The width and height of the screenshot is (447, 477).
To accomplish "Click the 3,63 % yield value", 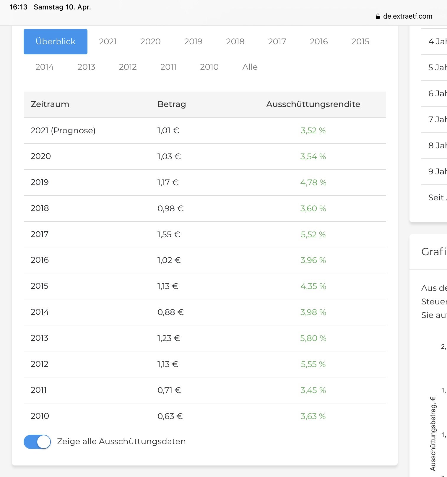I will click(313, 416).
